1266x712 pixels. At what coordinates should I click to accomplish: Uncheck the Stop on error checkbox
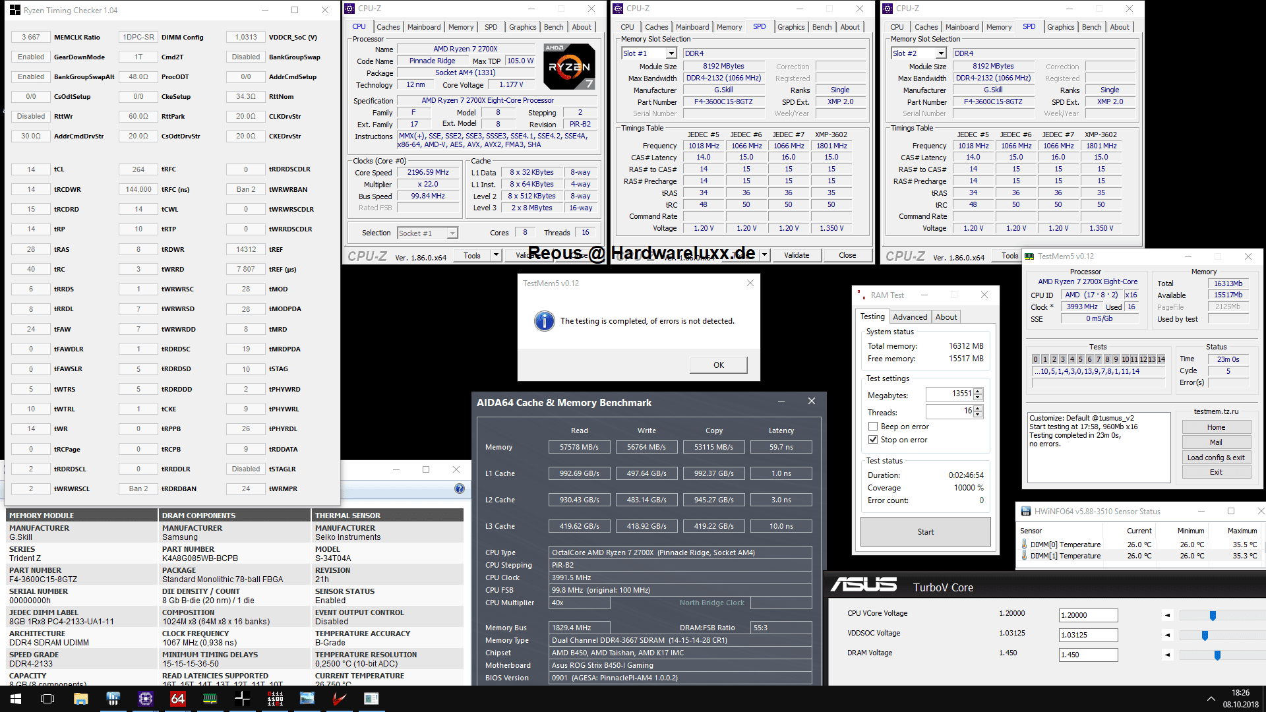[x=873, y=440]
